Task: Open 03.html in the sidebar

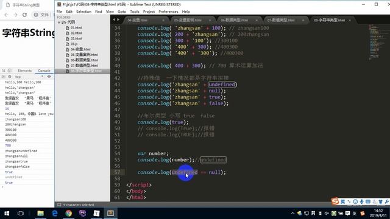Action: click(76, 38)
